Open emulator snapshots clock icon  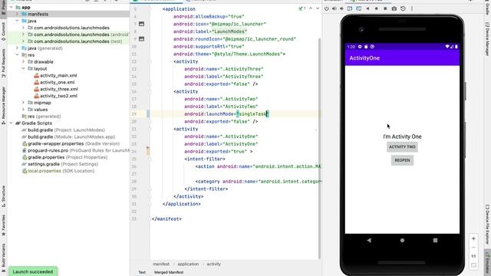pos(403,8)
